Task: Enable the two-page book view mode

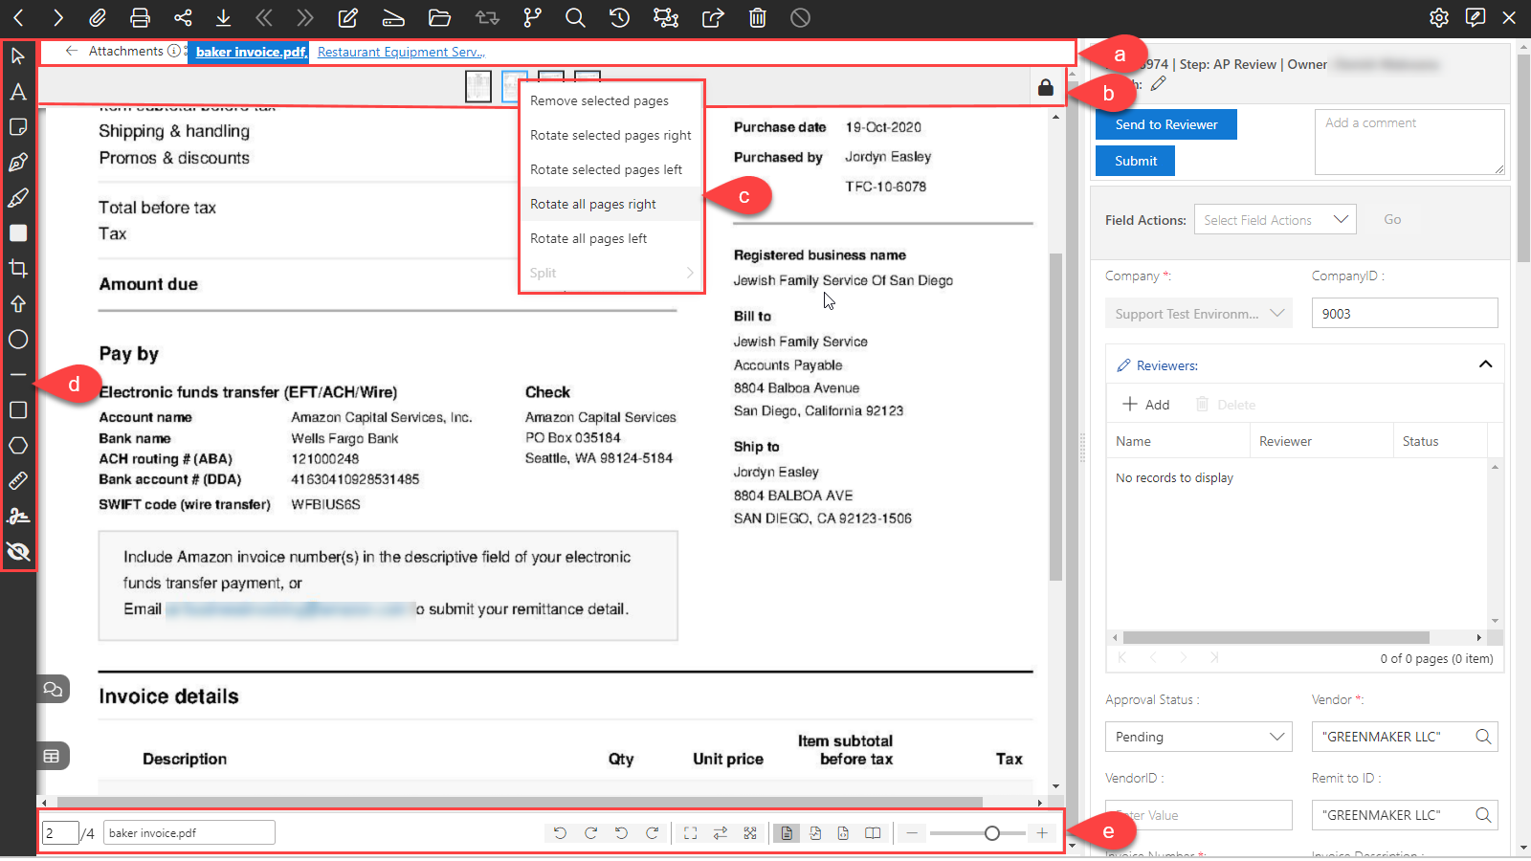Action: coord(873,833)
